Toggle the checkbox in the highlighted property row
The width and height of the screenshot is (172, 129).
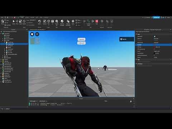point(154,45)
